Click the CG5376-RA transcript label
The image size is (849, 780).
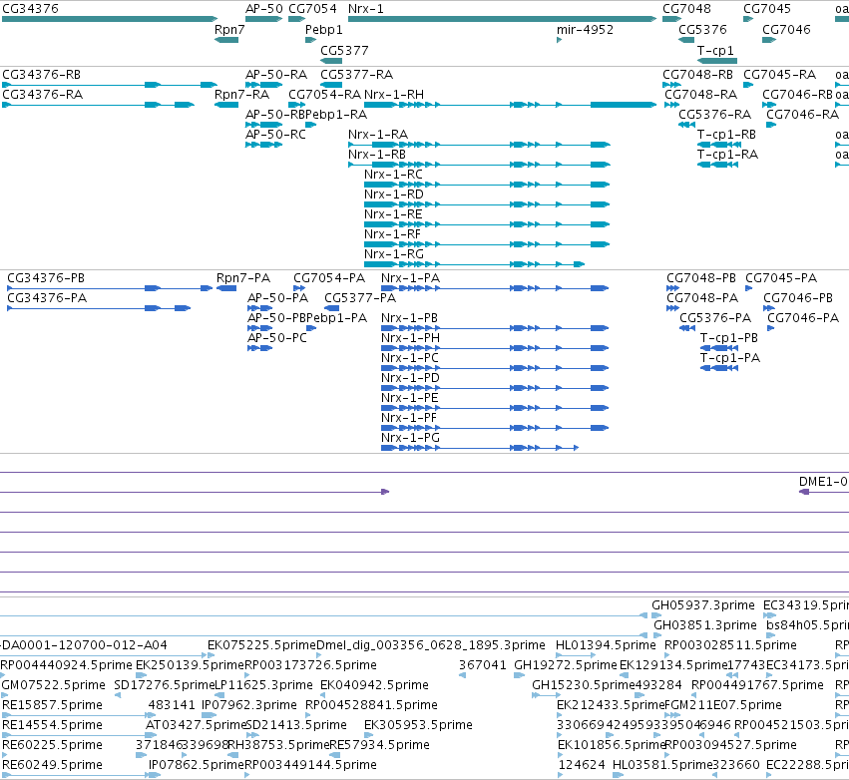[x=714, y=115]
